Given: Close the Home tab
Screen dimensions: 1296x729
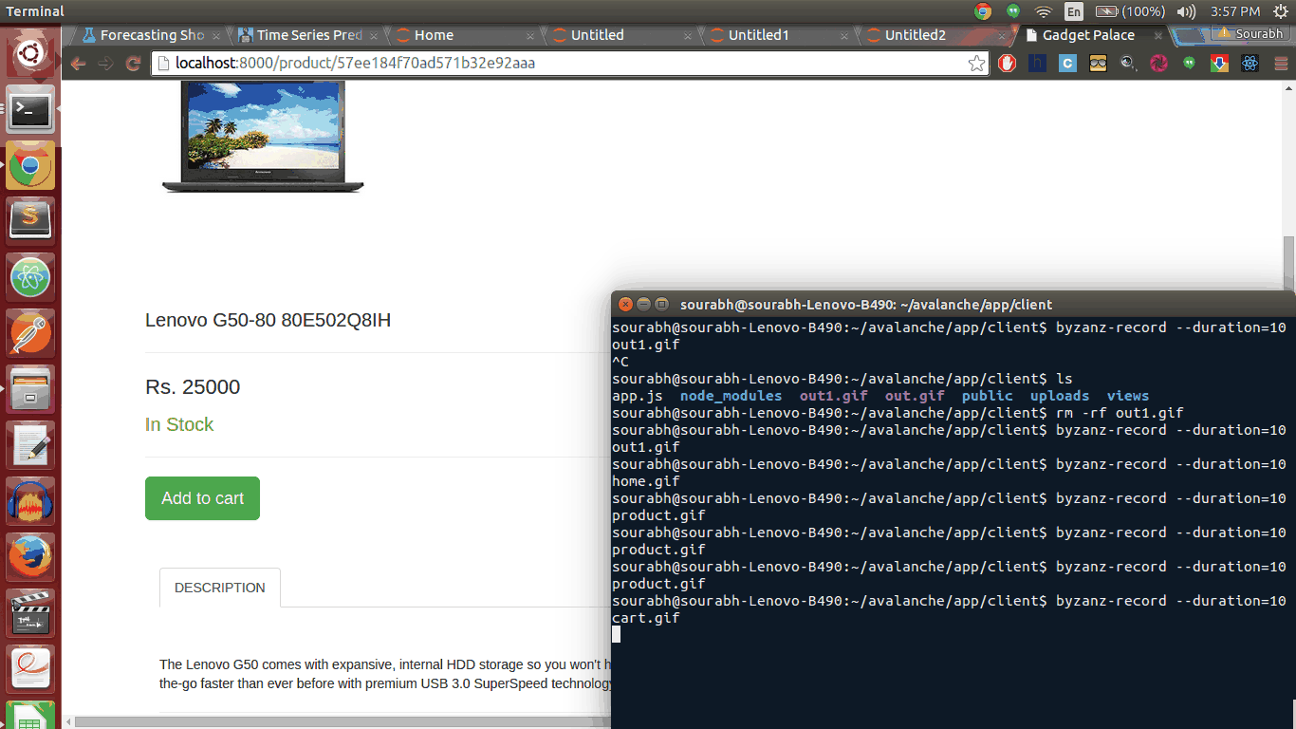Looking at the screenshot, I should click(x=530, y=35).
